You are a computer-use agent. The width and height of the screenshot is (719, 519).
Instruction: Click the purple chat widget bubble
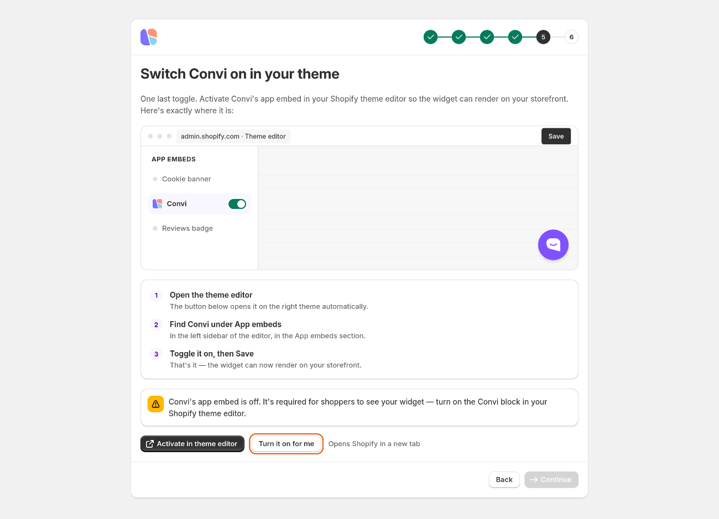coord(553,244)
